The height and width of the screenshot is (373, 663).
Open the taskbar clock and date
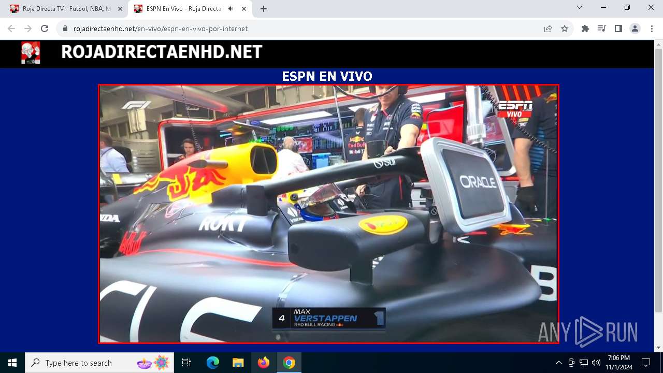(619, 363)
